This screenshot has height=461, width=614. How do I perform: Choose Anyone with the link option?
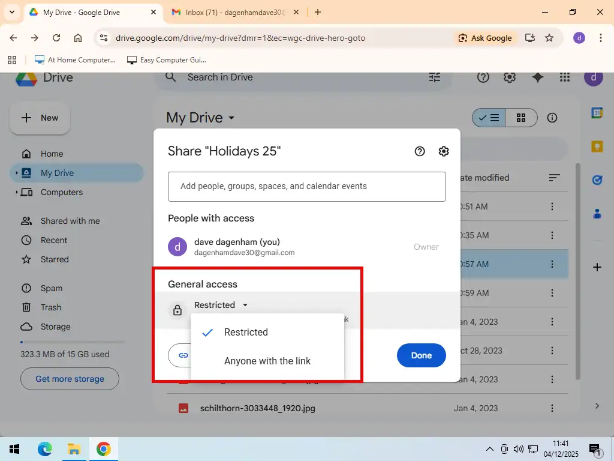267,361
